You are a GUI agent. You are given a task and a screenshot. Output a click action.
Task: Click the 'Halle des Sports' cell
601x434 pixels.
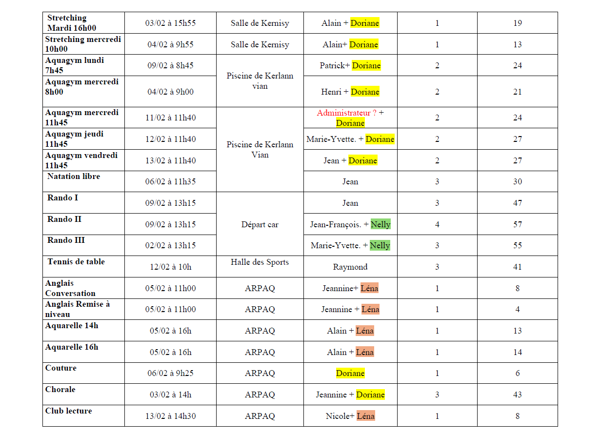point(260,262)
